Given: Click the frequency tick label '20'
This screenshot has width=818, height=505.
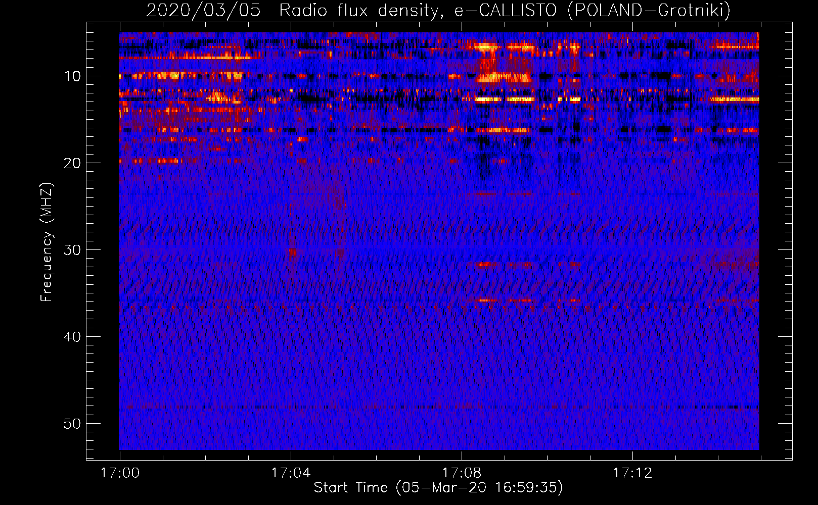Looking at the screenshot, I should pos(73,163).
